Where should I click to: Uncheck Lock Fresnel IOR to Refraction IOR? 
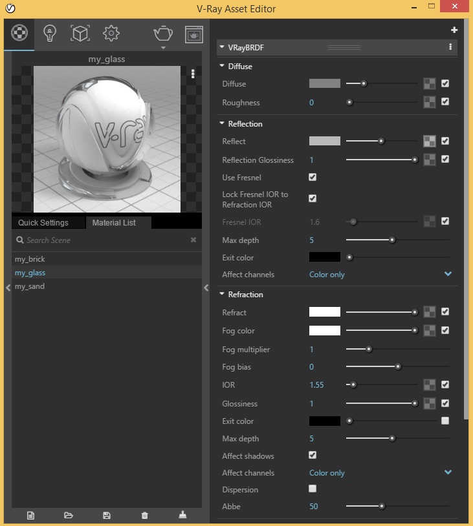[x=313, y=198]
